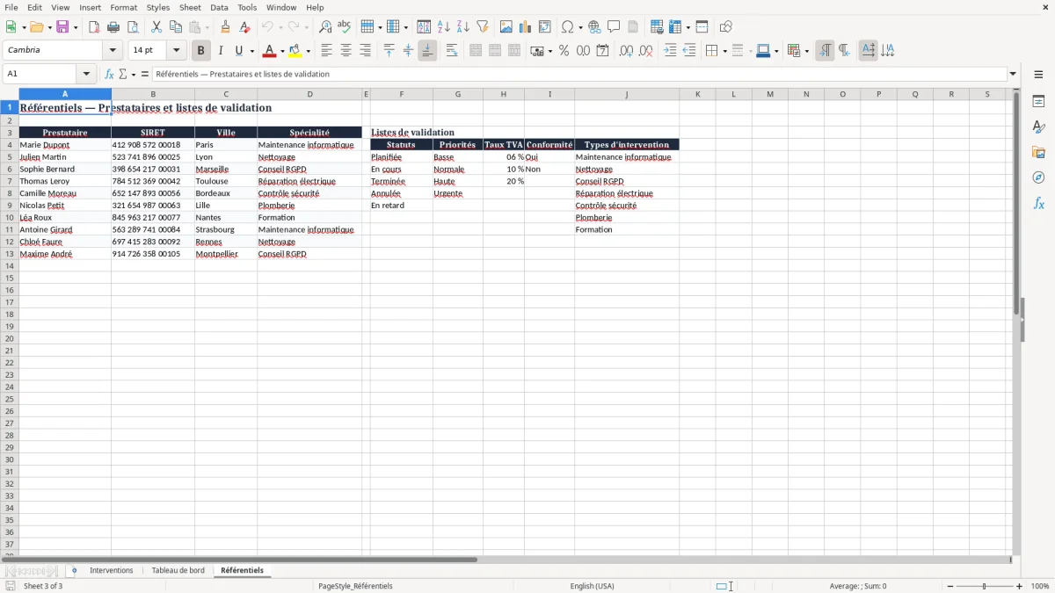Insert an image

[506, 27]
